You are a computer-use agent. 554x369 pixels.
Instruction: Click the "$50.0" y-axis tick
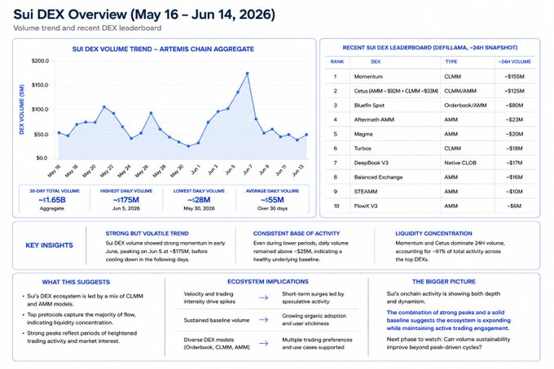tap(42, 134)
